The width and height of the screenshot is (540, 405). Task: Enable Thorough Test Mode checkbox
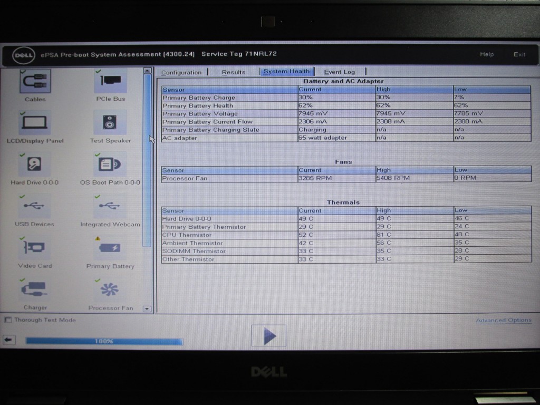(8, 320)
